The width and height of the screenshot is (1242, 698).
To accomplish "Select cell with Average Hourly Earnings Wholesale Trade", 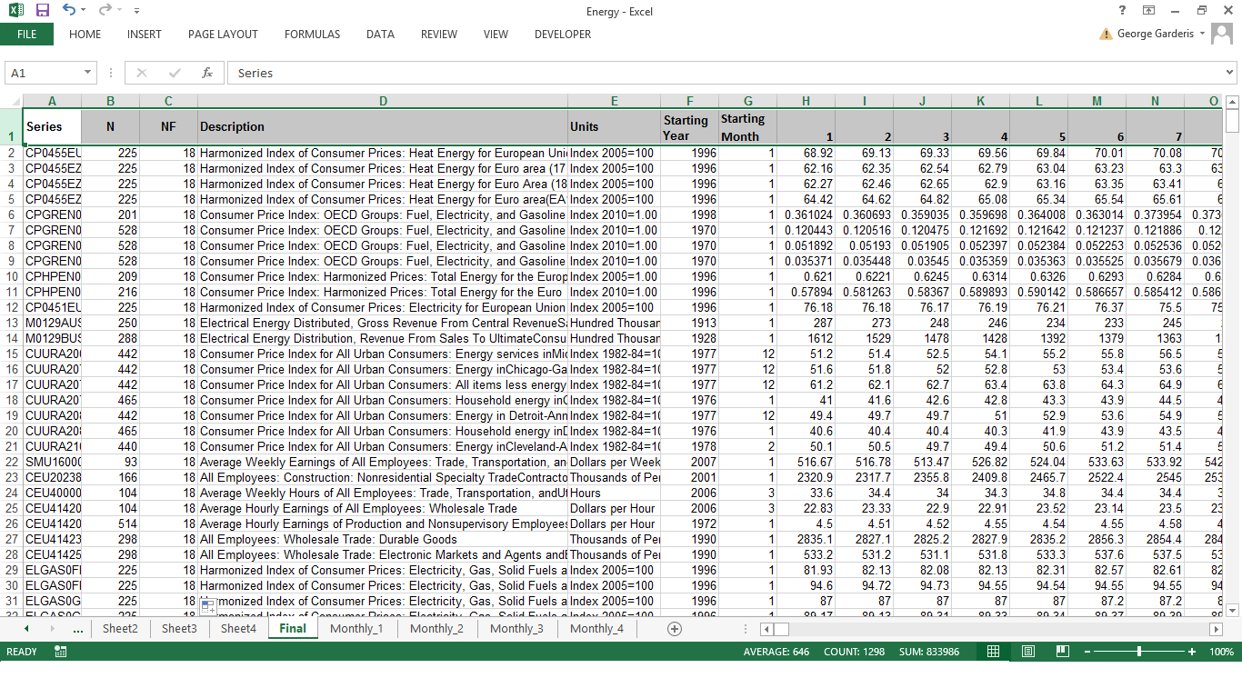I will click(x=383, y=508).
